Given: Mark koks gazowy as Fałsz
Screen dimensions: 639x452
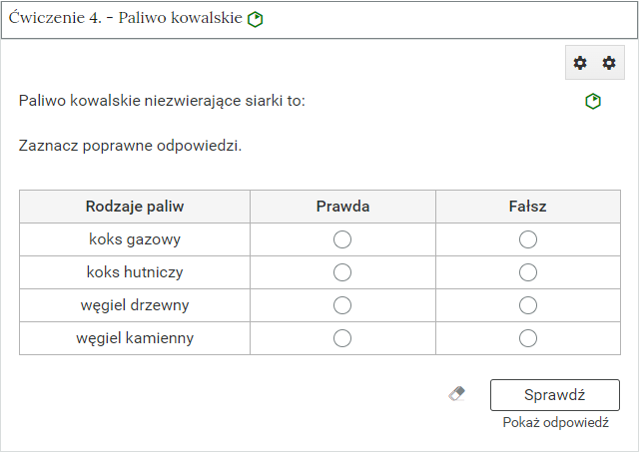Looking at the screenshot, I should (528, 239).
